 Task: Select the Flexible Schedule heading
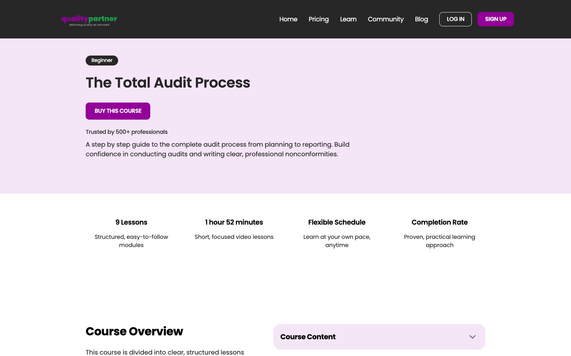(337, 222)
